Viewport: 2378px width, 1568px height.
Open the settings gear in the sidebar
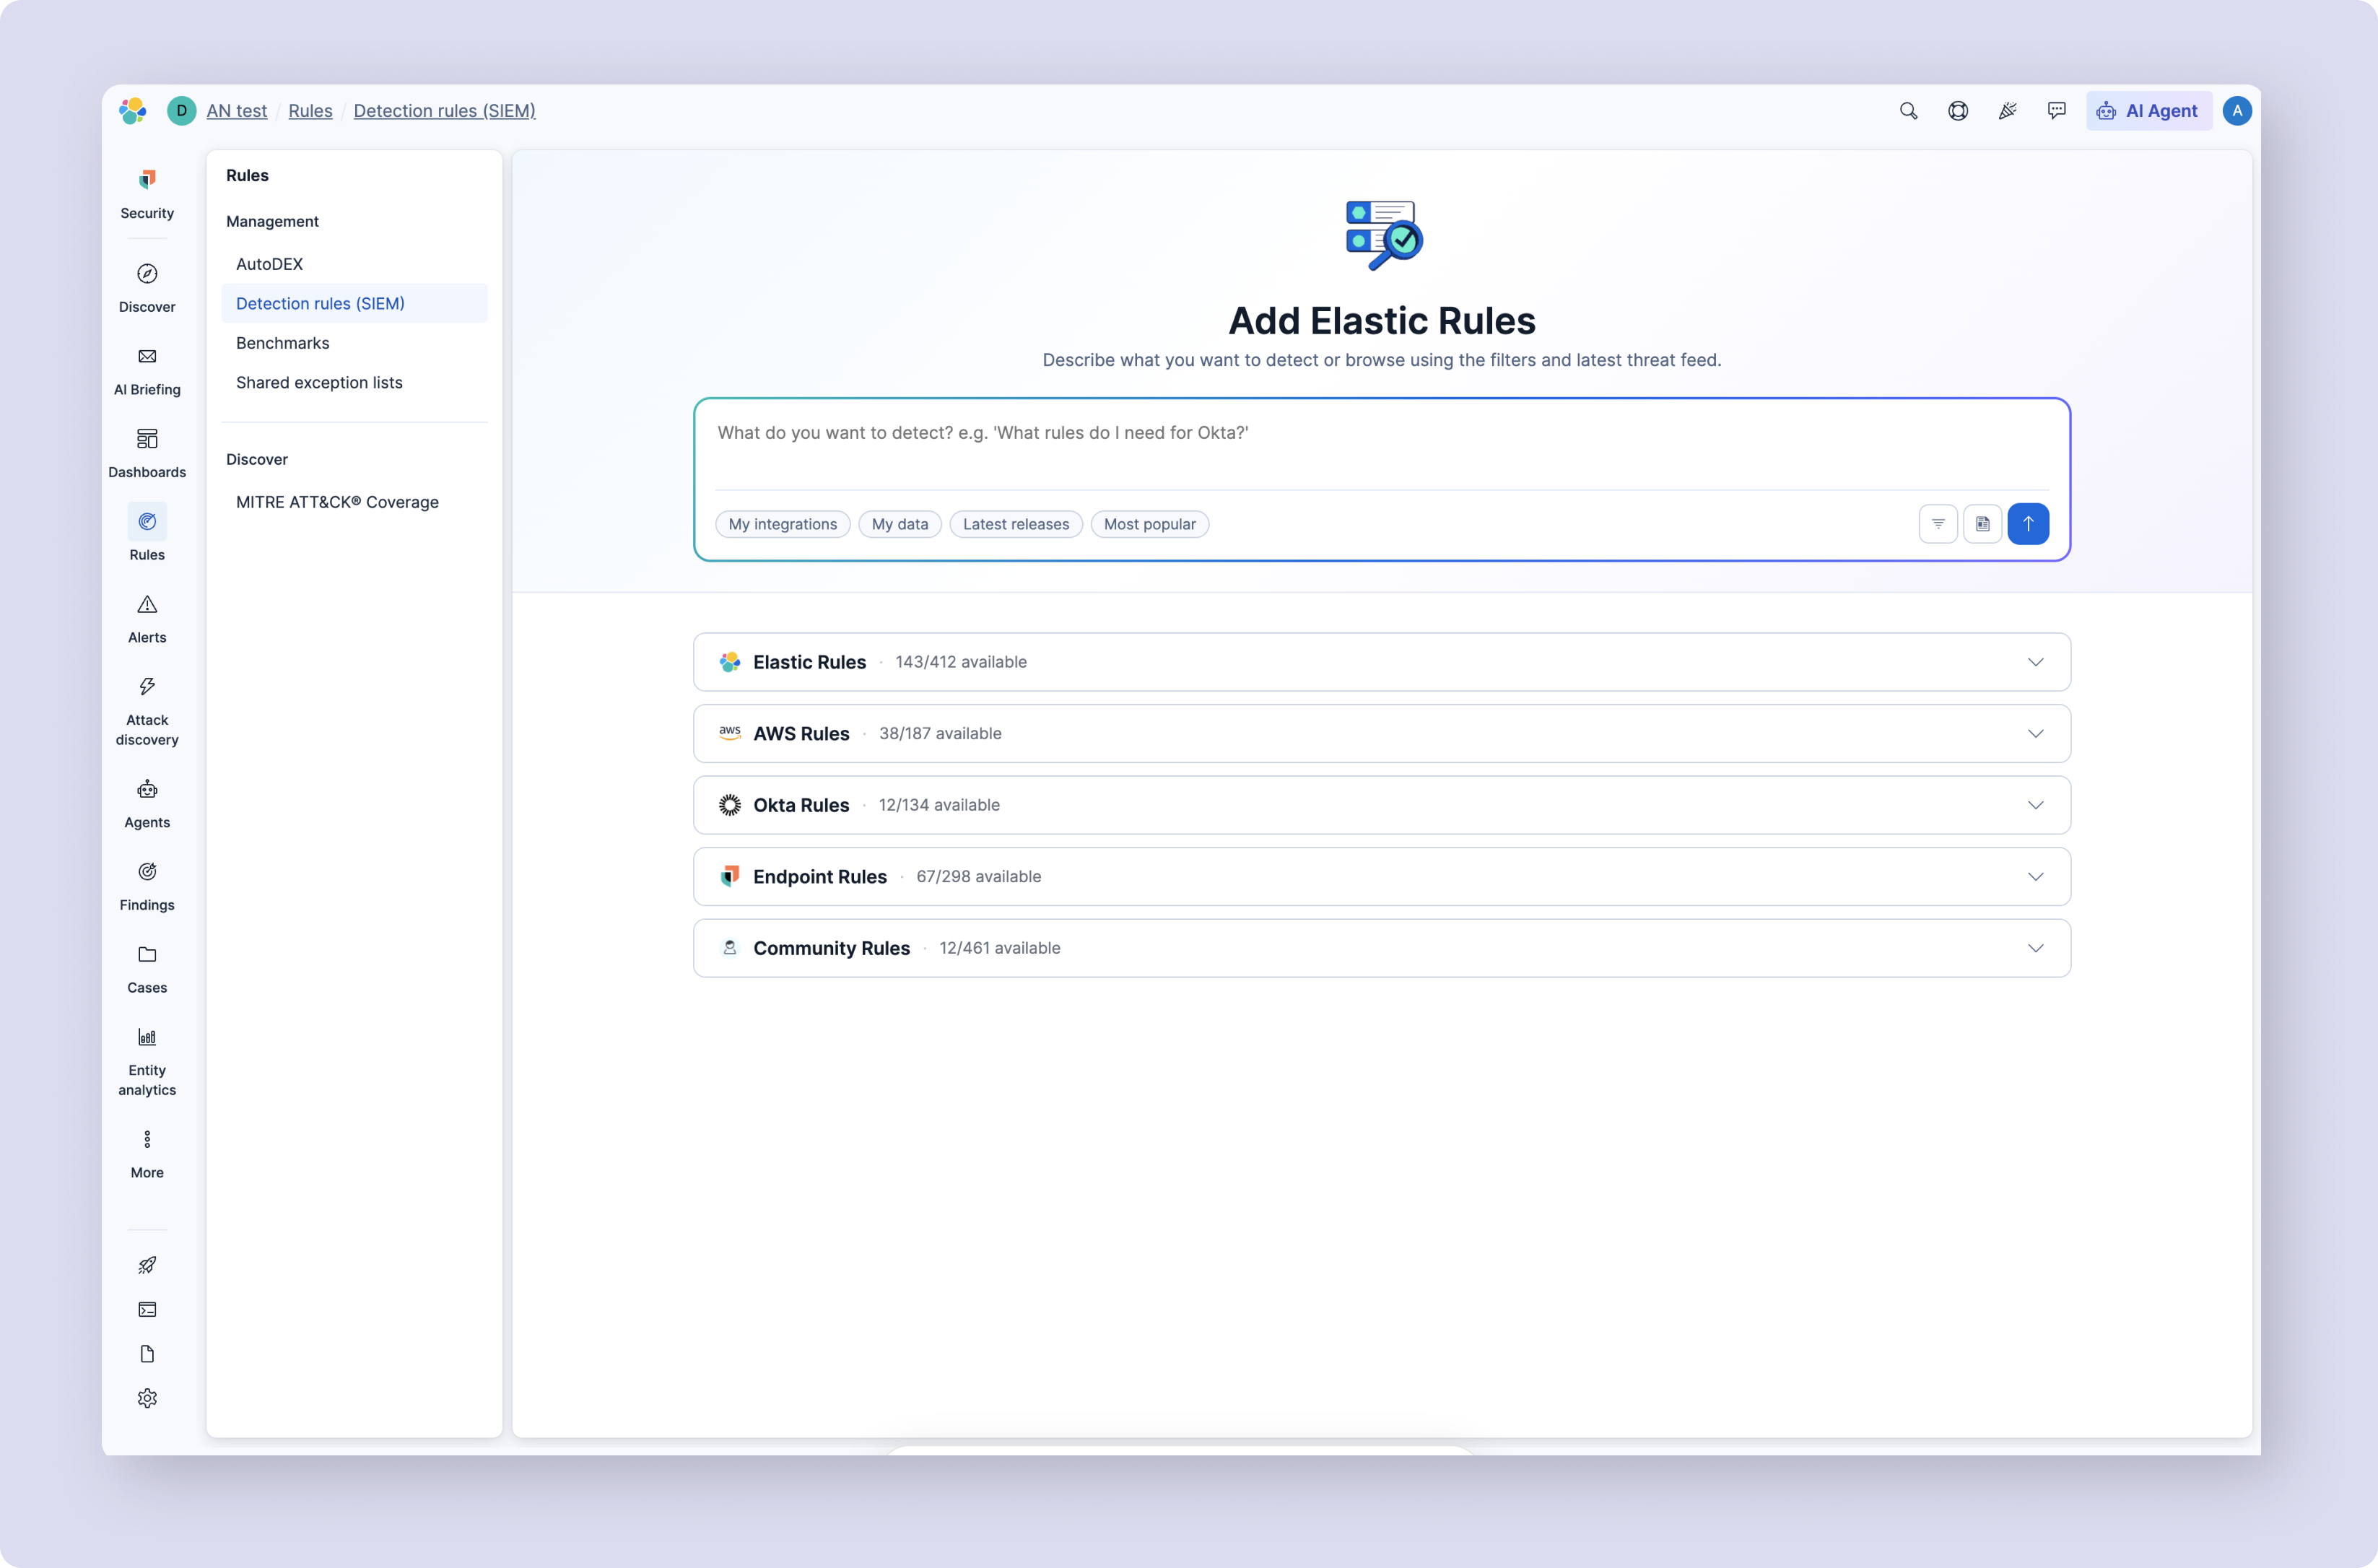147,1398
